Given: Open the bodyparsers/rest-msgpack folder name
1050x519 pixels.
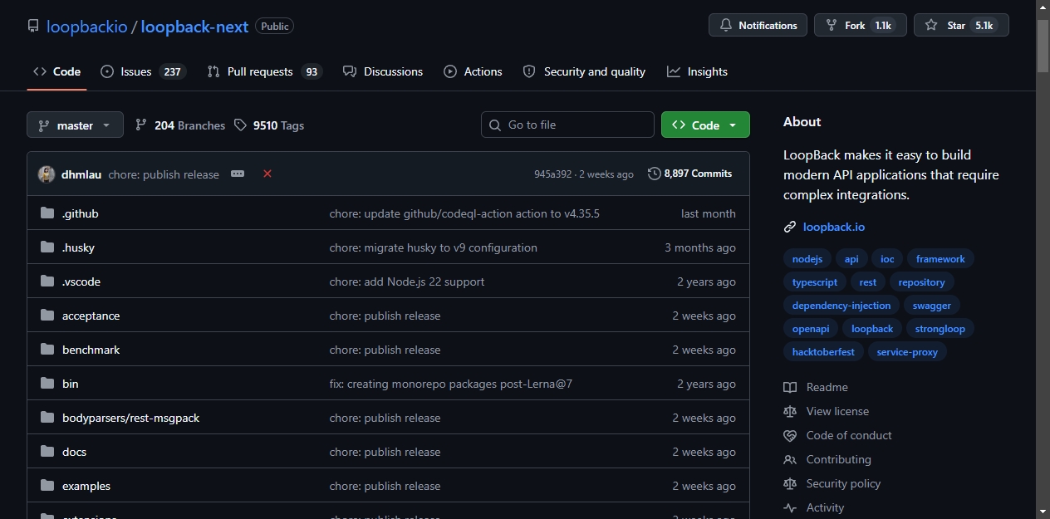Looking at the screenshot, I should 130,418.
